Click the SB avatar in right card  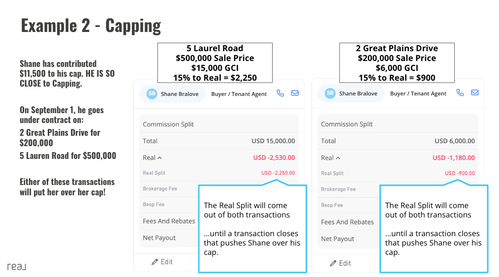pyautogui.click(x=330, y=93)
